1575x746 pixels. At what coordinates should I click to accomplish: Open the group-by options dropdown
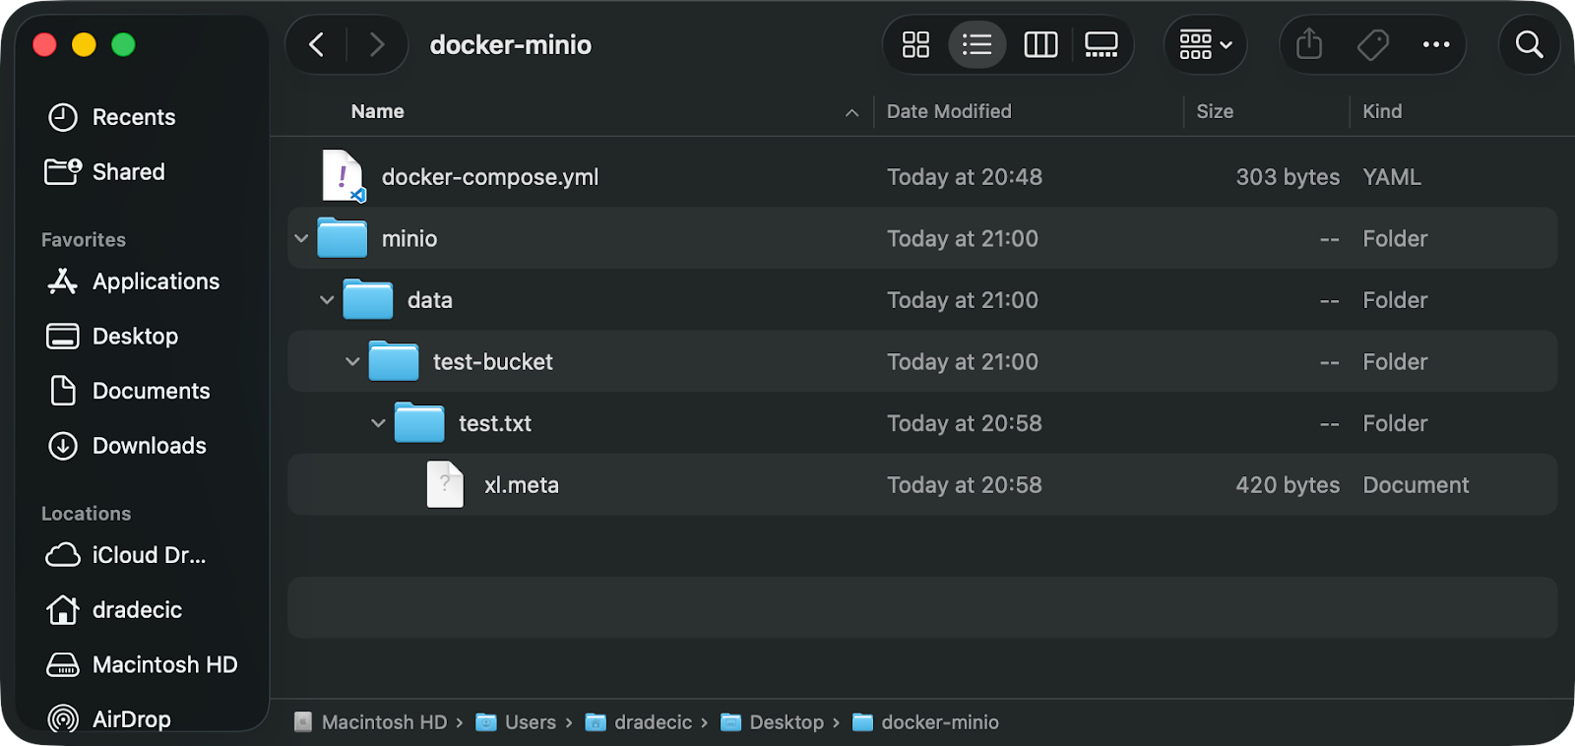pos(1206,44)
